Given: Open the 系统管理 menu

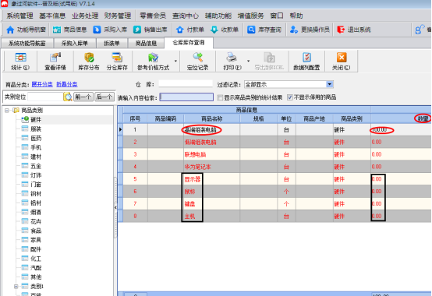Looking at the screenshot, I should (19, 16).
